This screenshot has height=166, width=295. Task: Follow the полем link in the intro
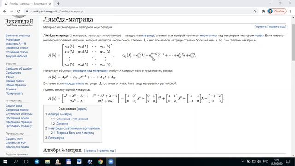click(x=259, y=36)
